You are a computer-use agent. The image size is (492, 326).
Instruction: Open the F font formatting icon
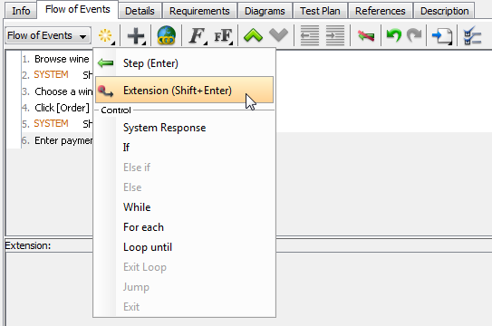click(198, 35)
